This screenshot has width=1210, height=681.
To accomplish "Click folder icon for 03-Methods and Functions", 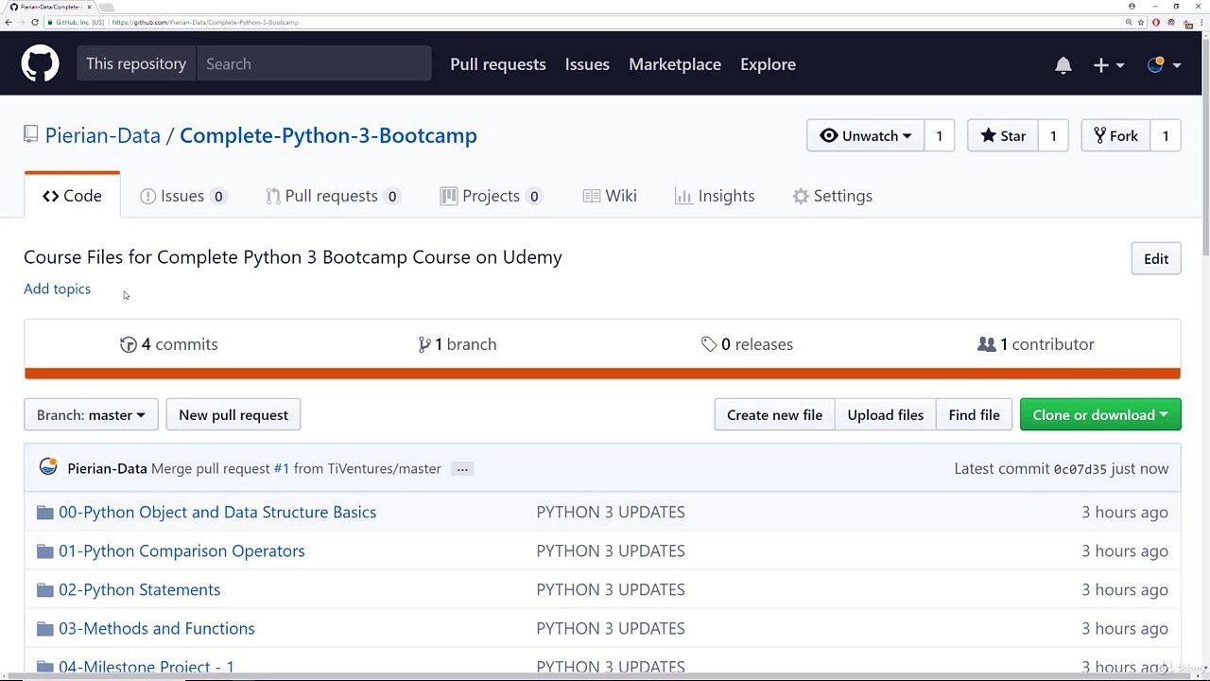I will 44,629.
